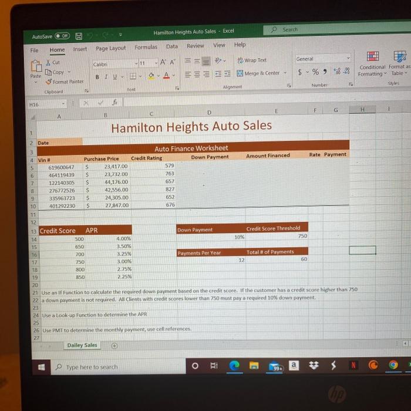Click the Name Box showing H16
The width and height of the screenshot is (411, 411).
pos(46,105)
